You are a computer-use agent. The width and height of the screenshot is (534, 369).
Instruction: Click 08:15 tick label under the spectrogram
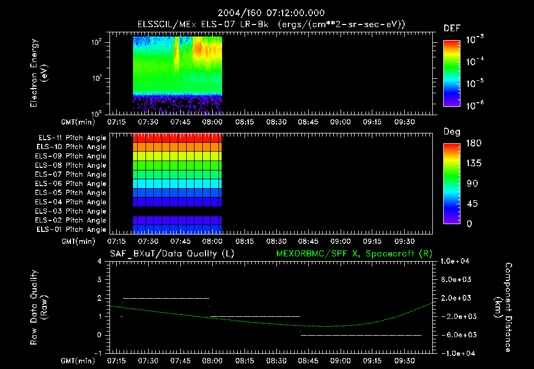pyautogui.click(x=245, y=122)
